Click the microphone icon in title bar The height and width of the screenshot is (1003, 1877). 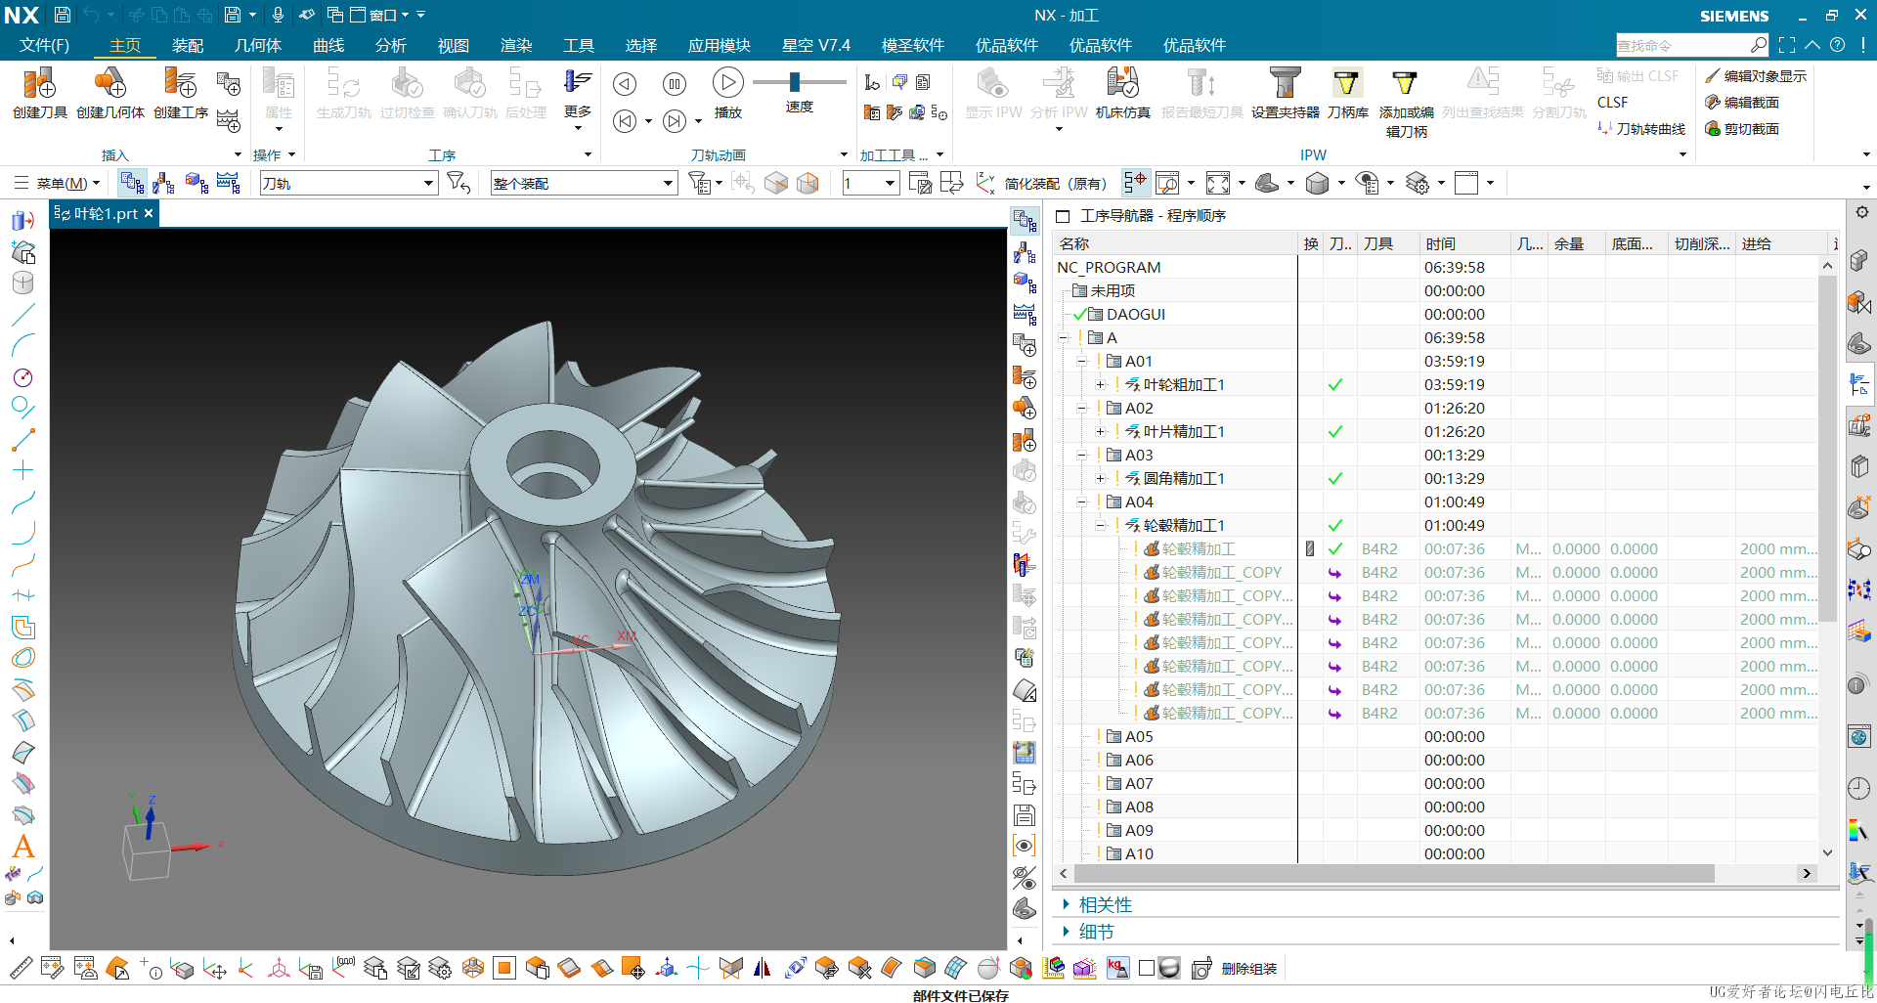coord(278,15)
